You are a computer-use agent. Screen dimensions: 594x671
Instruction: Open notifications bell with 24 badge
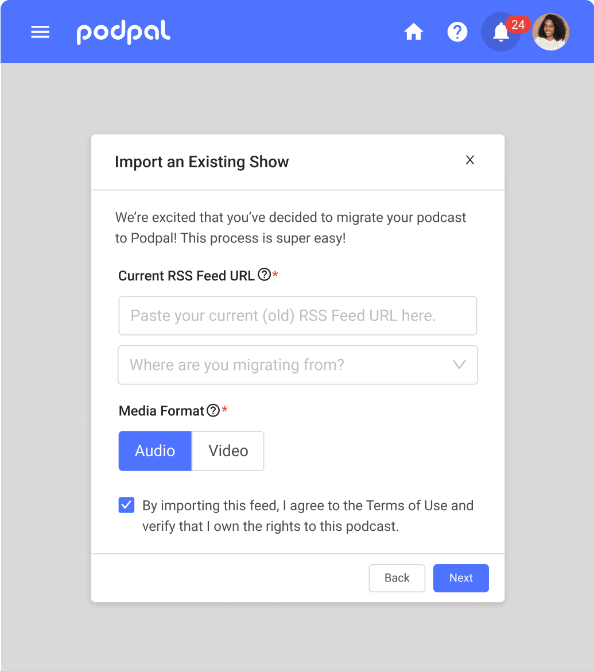[x=501, y=32]
